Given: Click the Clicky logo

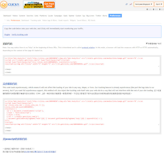Looking at the screenshot, I should [10, 5].
